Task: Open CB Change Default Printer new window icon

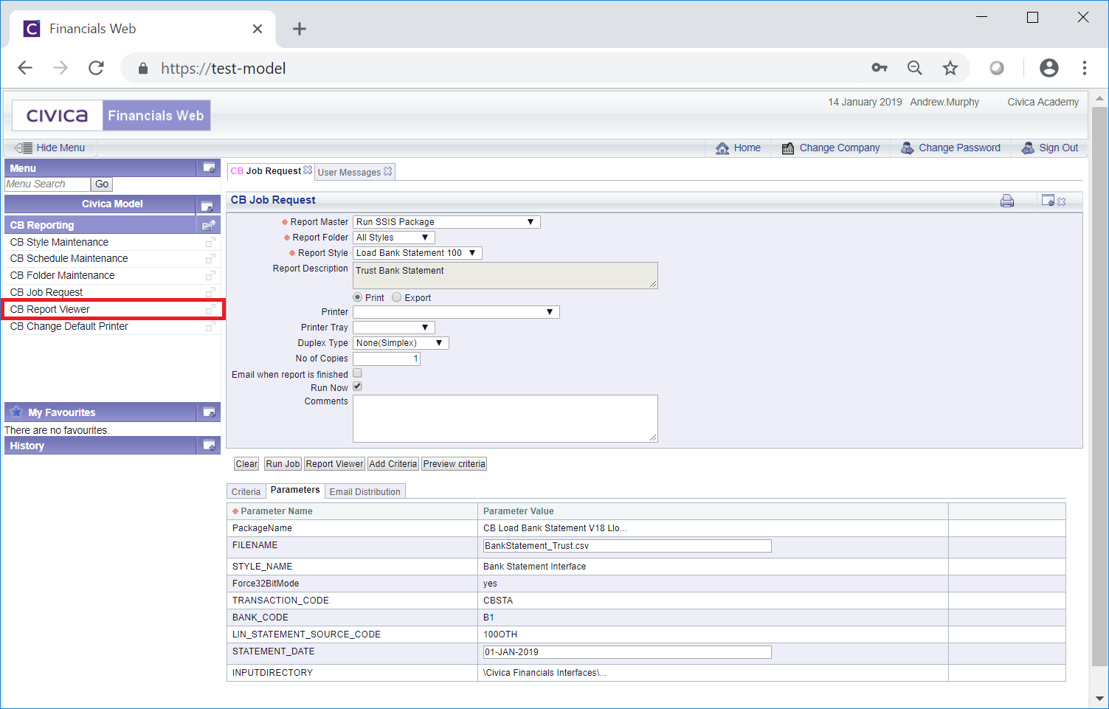Action: point(210,326)
